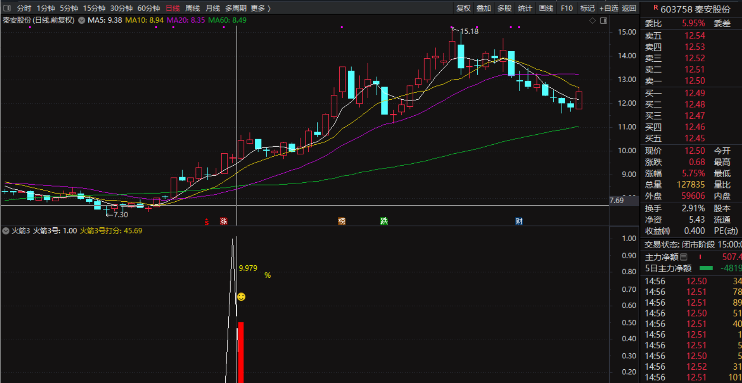This screenshot has width=742, height=383.
Task: Click the +自选 button
Action: point(609,8)
